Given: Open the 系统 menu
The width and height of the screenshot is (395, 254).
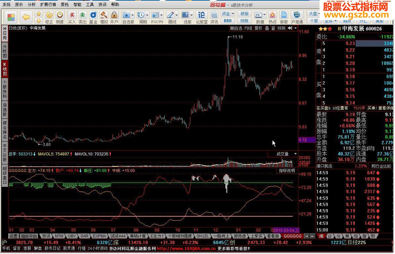Looking at the screenshot, I should (7, 5).
